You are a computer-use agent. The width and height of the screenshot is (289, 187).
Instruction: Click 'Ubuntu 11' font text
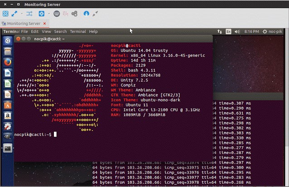[137, 105]
